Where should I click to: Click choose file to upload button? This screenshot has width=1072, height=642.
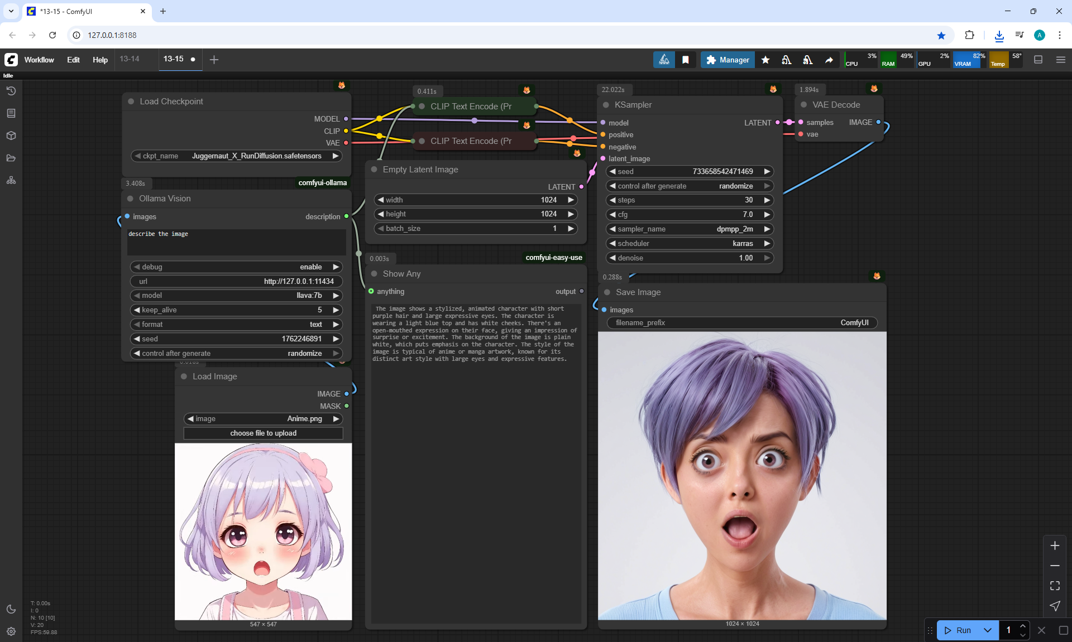[263, 433]
